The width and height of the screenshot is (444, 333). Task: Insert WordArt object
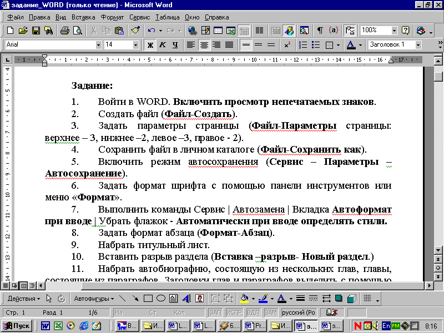(186, 299)
